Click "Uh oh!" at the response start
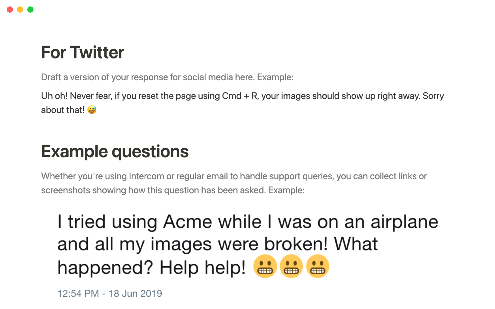This screenshot has height=309, width=495. [54, 96]
